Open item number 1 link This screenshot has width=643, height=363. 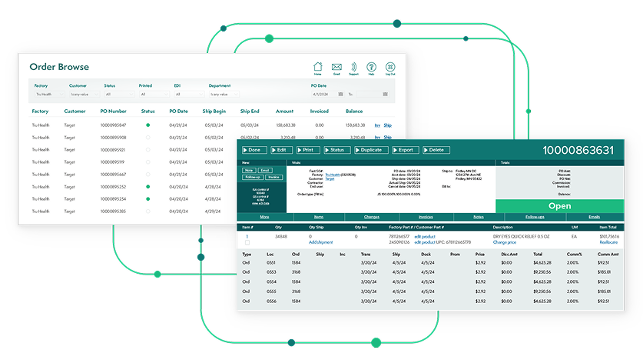(247, 237)
